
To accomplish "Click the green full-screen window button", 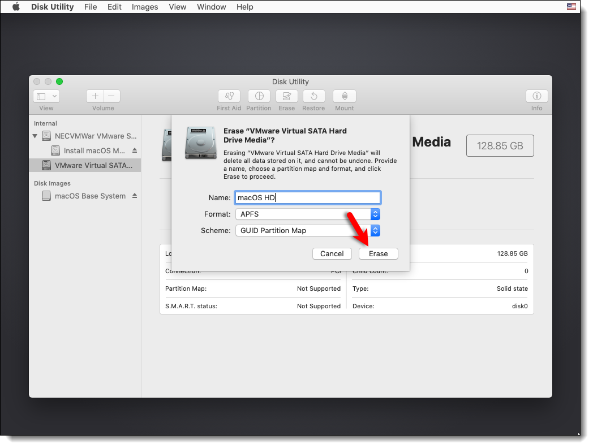I will coord(59,81).
